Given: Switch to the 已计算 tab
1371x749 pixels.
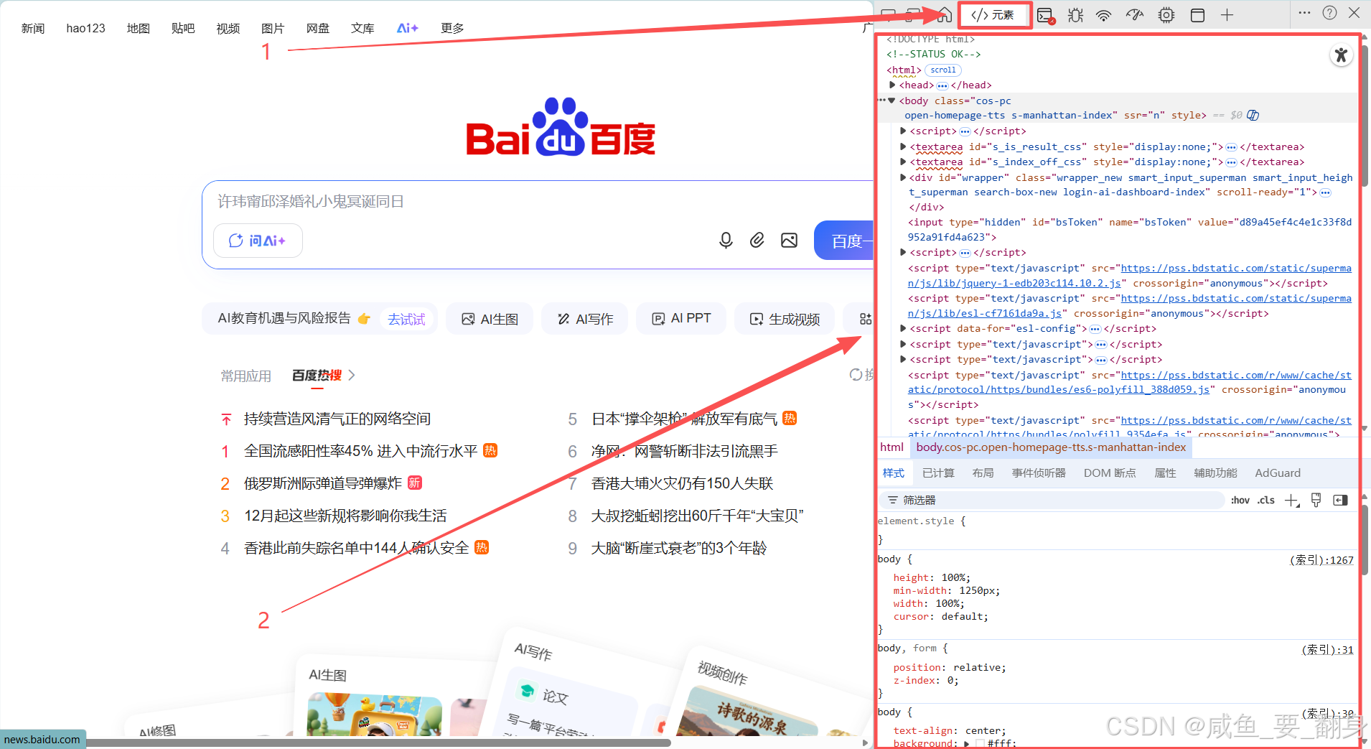Looking at the screenshot, I should click(x=938, y=473).
